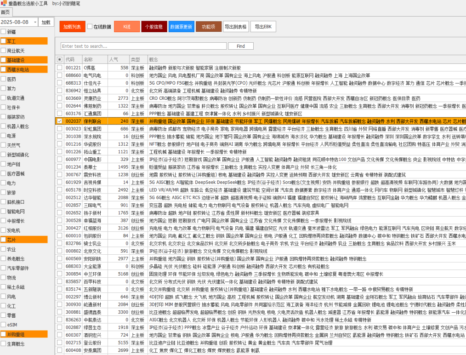Check the 算力 concept checkbox
Image resolution: width=466 pixels, height=355 pixels.
tap(3, 88)
